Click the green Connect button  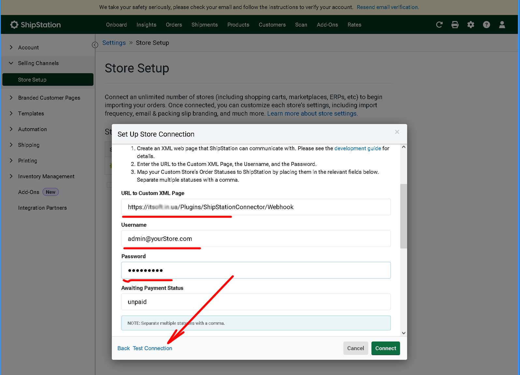point(385,348)
